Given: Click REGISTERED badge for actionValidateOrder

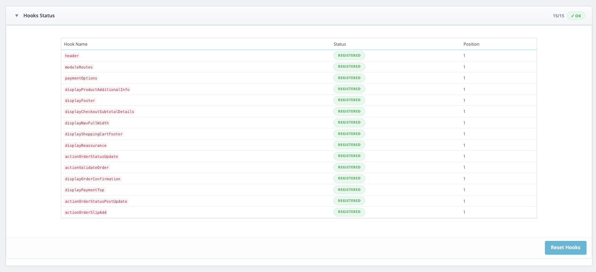Looking at the screenshot, I should pos(349,167).
